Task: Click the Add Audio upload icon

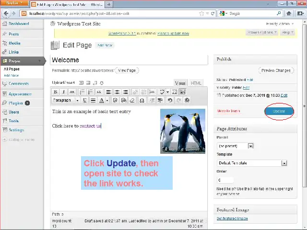Action: point(95,83)
